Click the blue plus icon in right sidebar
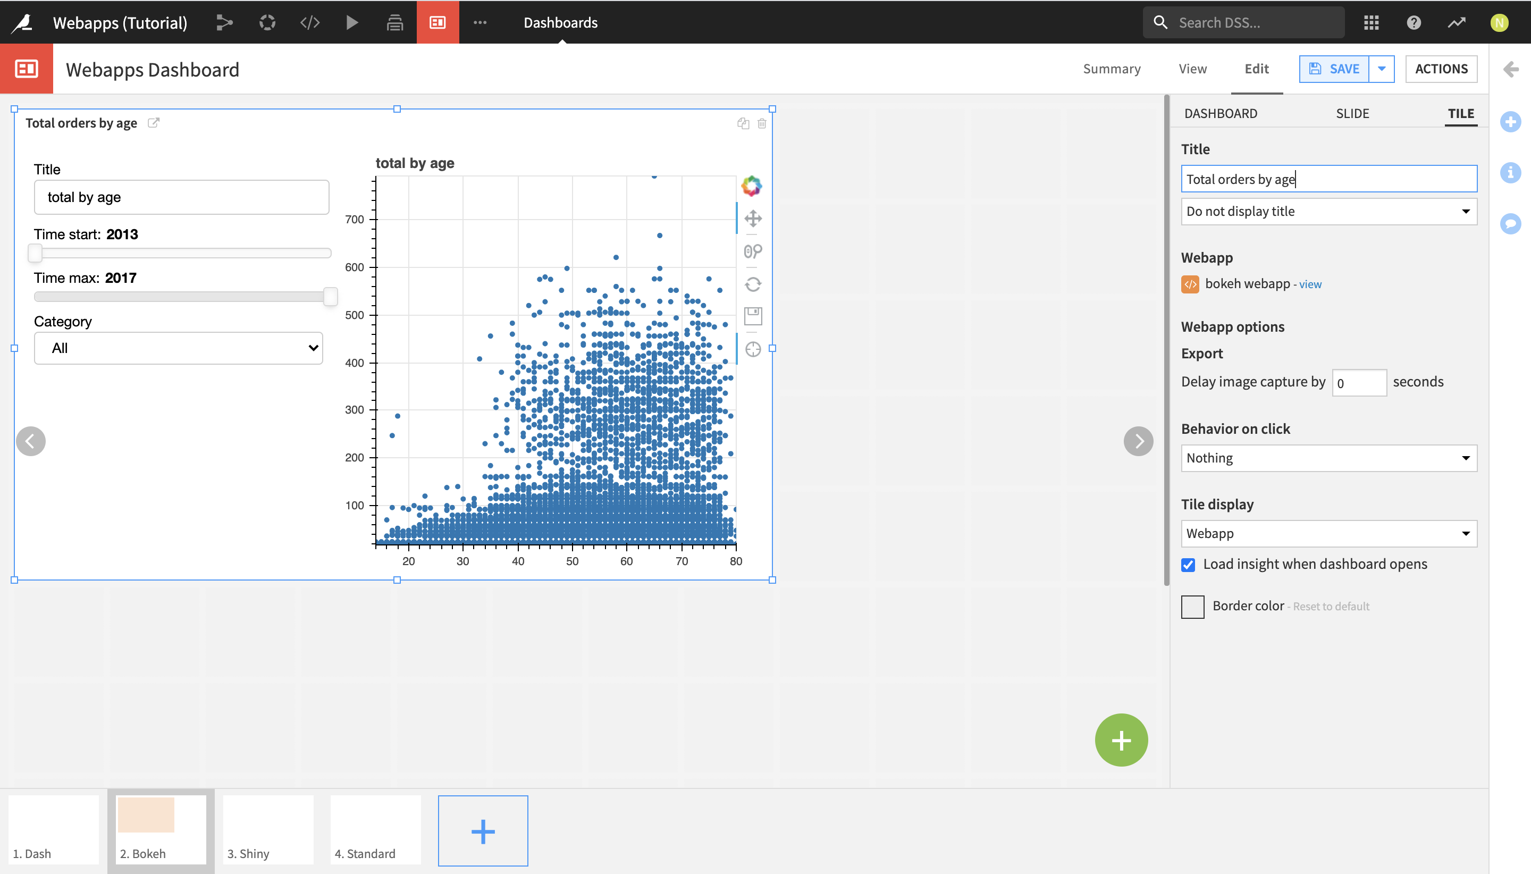 click(x=1511, y=122)
